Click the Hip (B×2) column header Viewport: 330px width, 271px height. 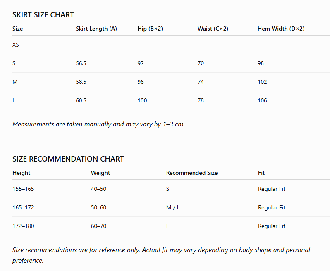[x=150, y=29]
